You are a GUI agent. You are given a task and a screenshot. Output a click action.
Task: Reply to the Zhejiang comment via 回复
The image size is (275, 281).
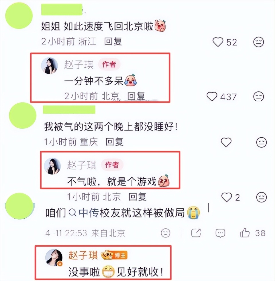tap(113, 42)
